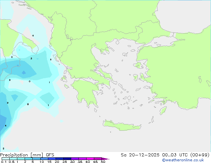211x163 pixels.
Task: Click the 'Sa 20-12-2025 00..03 UTC' timestamp
Action: coord(155,155)
